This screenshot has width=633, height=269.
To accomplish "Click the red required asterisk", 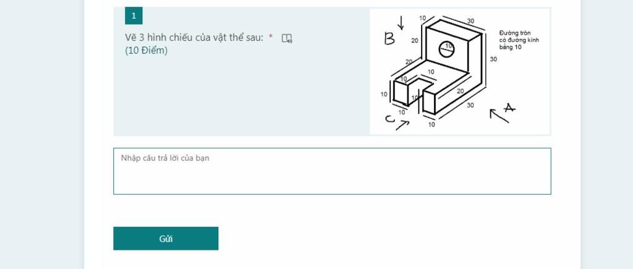I will (271, 37).
